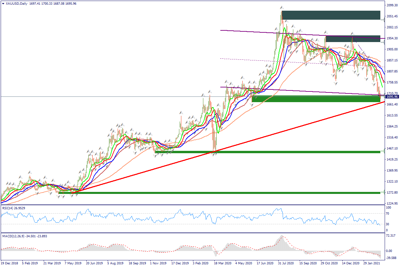
Task: Click the right-edge marker of the top dark rectangle
Action: click(385, 20)
